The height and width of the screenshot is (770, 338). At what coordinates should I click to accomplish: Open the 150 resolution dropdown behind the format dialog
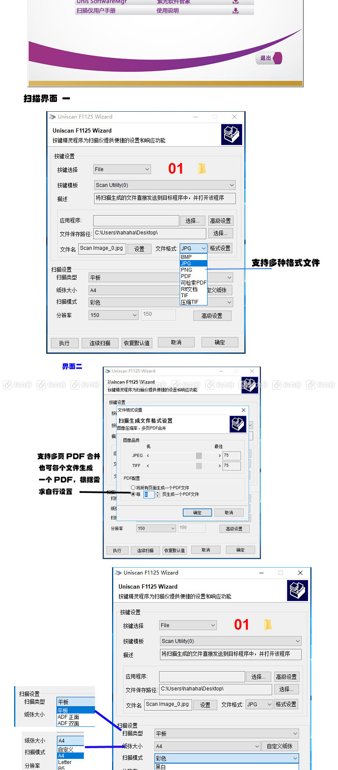tap(156, 528)
